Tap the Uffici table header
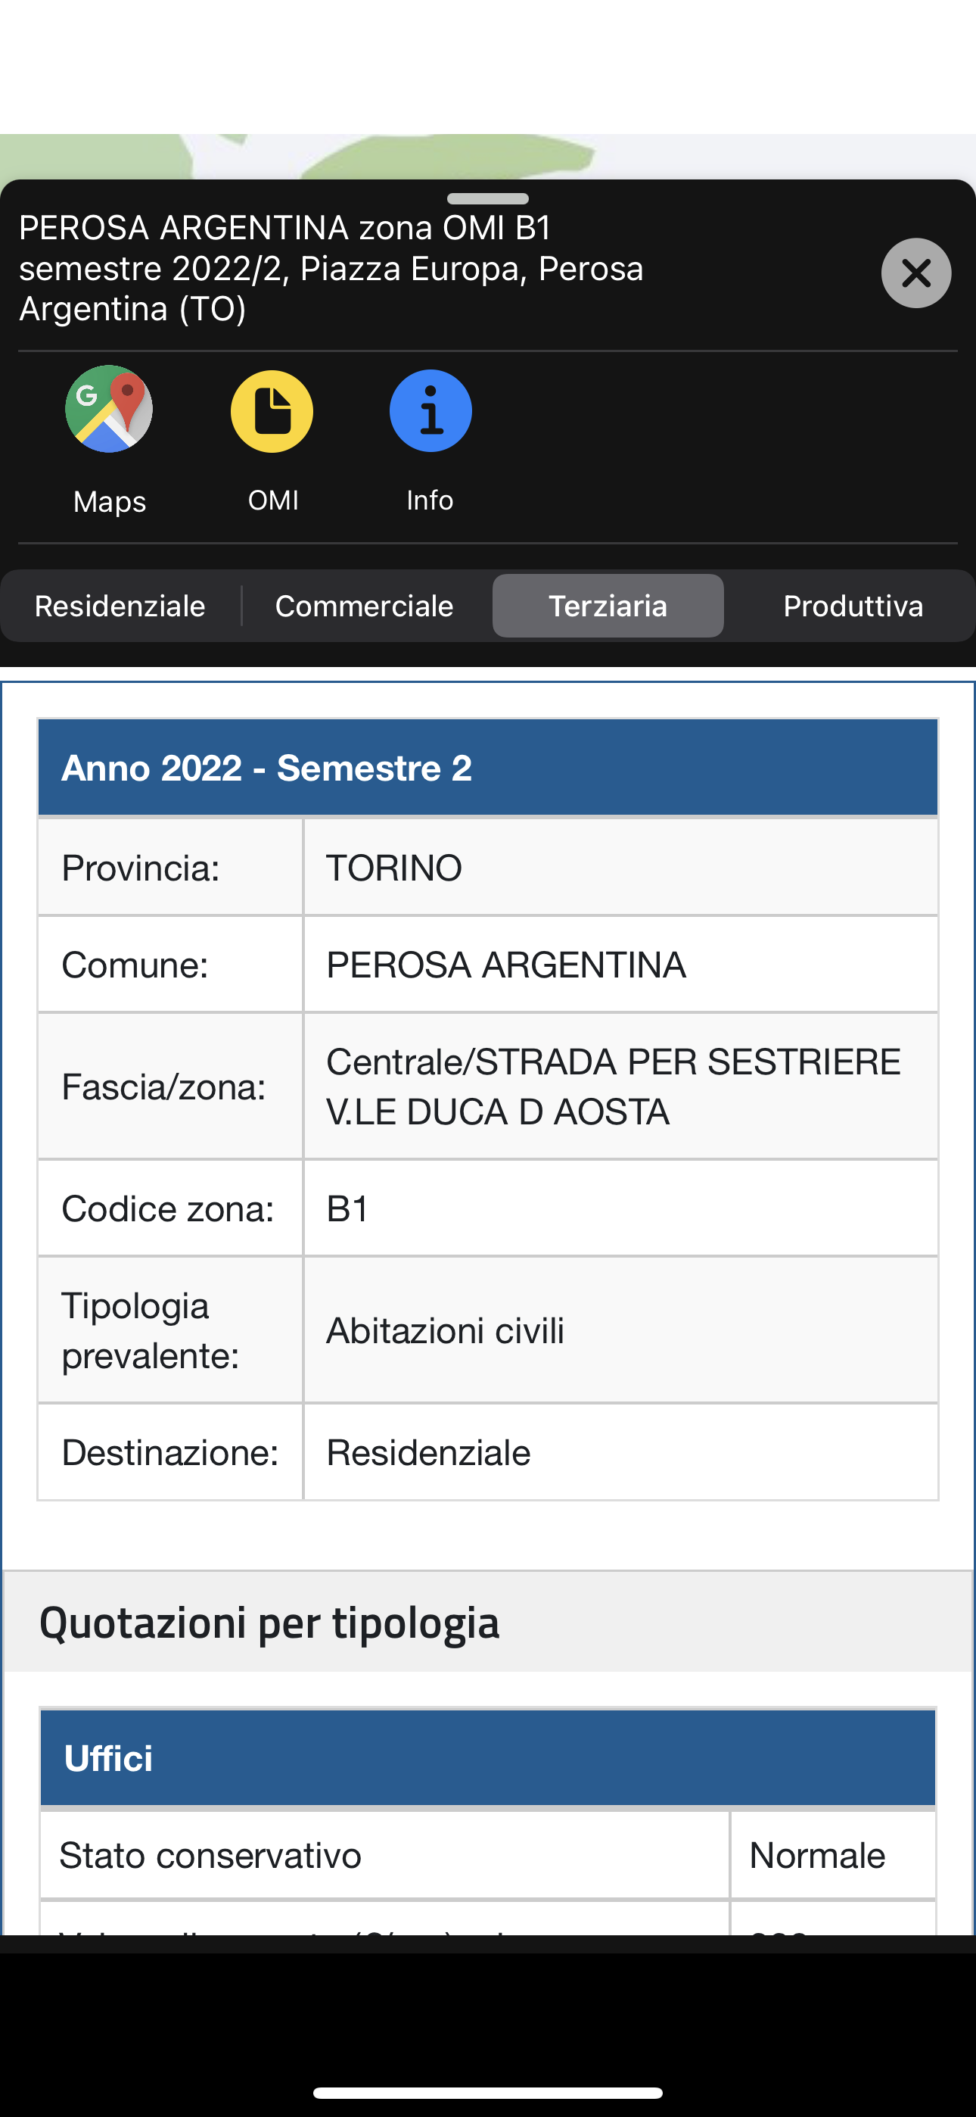This screenshot has width=976, height=2117. (x=488, y=1758)
